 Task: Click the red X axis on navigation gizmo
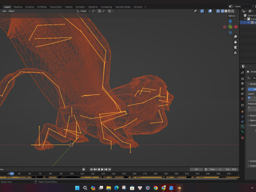point(236,27)
